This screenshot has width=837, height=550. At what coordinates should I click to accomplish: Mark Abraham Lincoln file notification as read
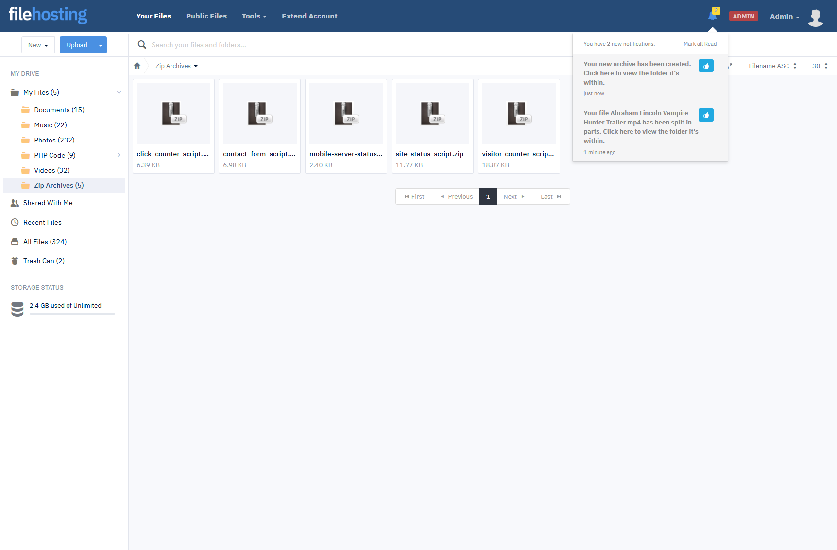[x=706, y=115]
